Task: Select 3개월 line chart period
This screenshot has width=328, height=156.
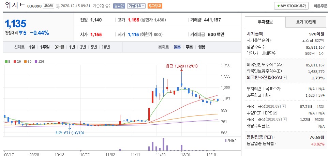Action: pyautogui.click(x=59, y=47)
